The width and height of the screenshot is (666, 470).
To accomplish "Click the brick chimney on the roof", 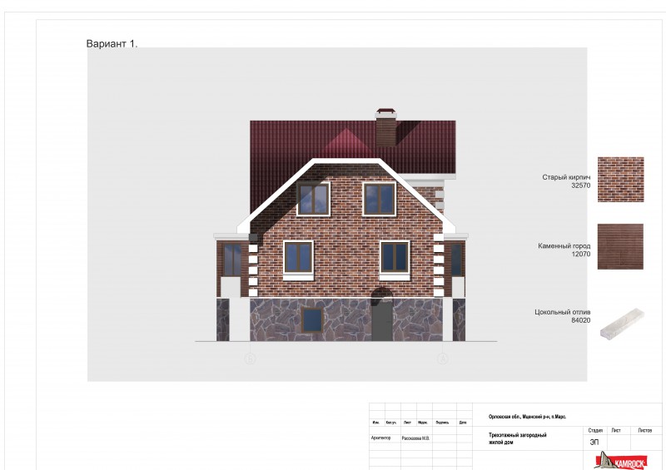I will click(x=386, y=128).
